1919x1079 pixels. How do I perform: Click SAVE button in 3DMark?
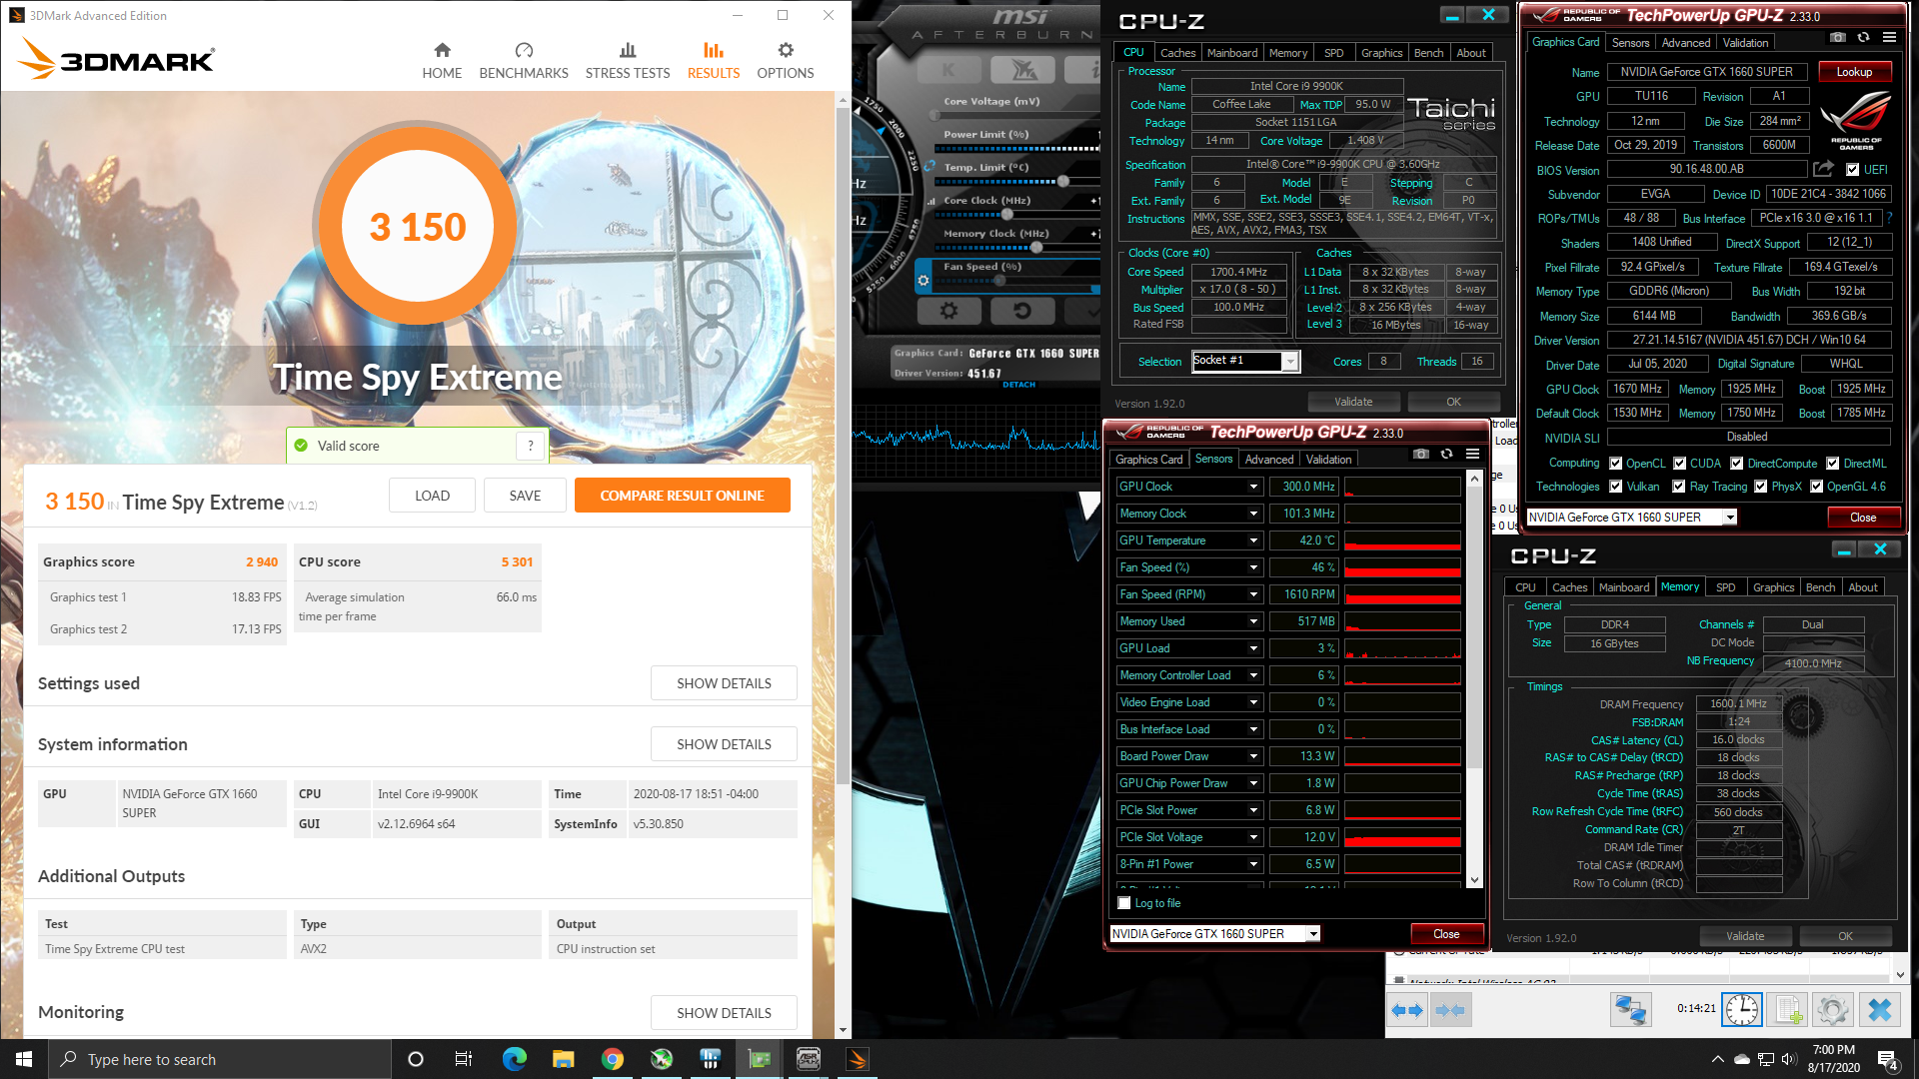pyautogui.click(x=525, y=496)
